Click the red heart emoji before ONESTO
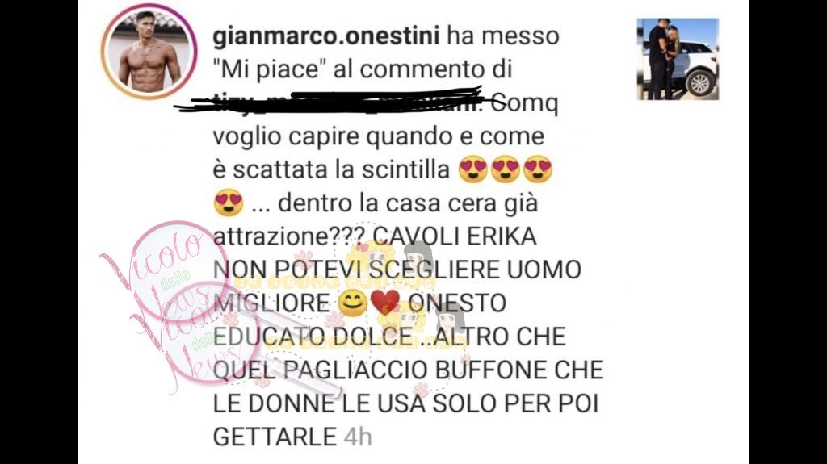 (x=385, y=303)
